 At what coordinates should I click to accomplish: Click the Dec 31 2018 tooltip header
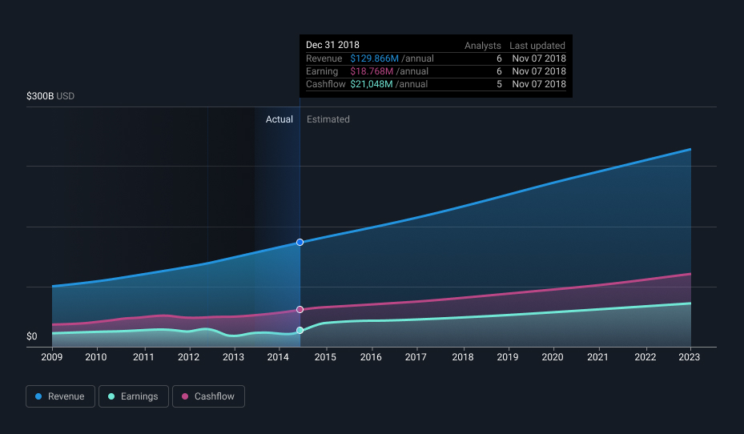(x=332, y=46)
